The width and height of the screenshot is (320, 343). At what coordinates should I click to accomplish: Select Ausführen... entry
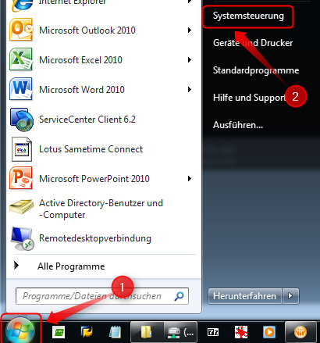[x=238, y=125]
